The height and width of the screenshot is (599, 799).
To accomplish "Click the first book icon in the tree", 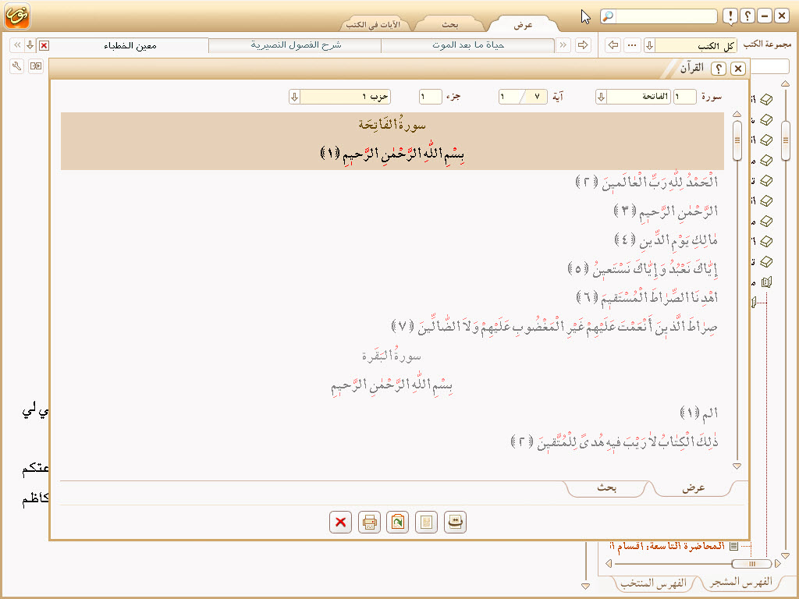I will [x=766, y=100].
